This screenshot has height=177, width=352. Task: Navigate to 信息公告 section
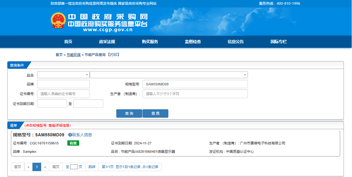click(x=235, y=42)
